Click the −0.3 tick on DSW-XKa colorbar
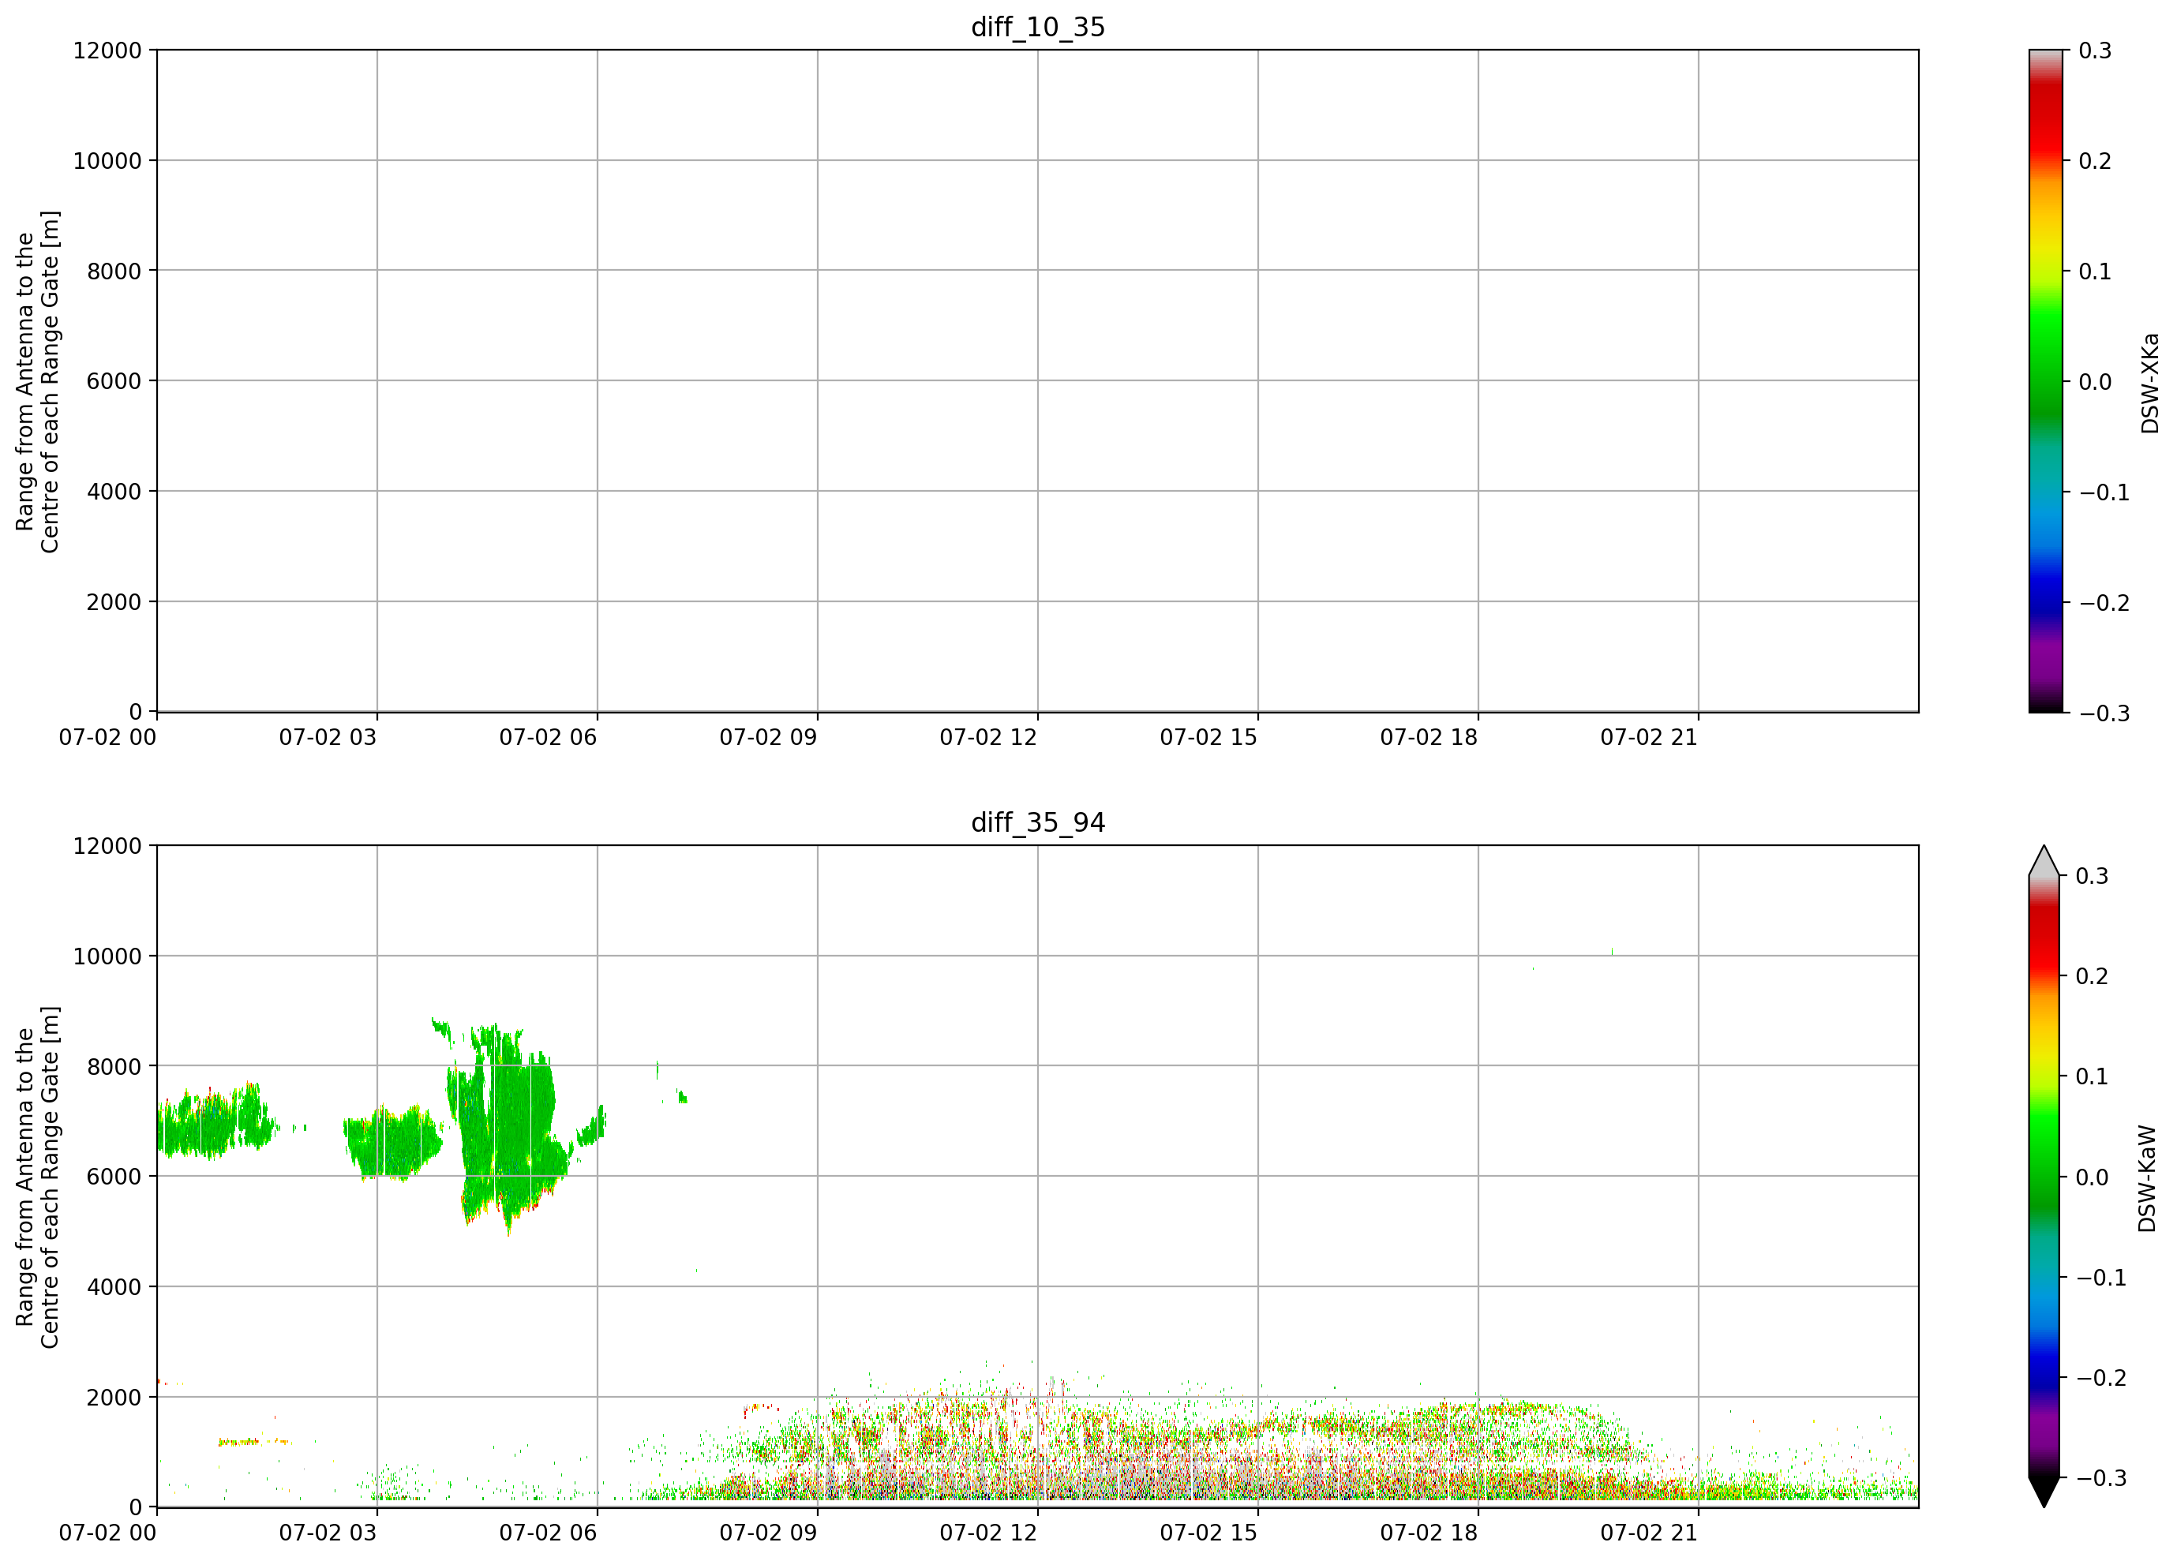This screenshot has height=1561, width=2177. click(2104, 713)
